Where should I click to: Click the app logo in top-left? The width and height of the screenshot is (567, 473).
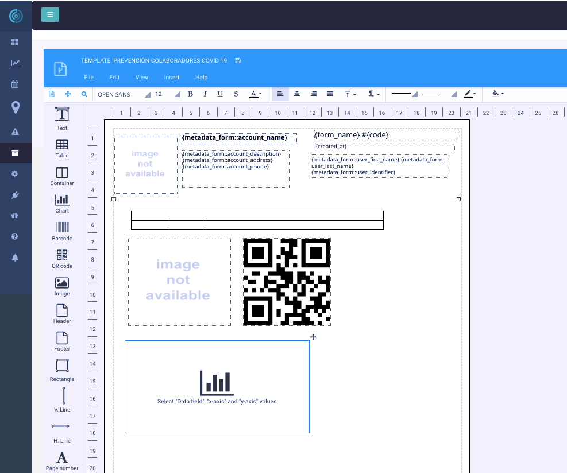tap(16, 16)
